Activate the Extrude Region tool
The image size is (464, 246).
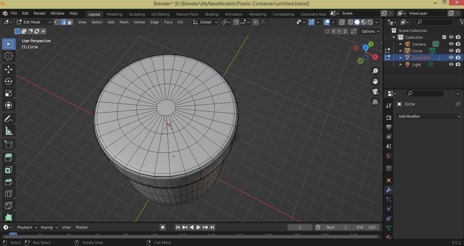pos(9,158)
